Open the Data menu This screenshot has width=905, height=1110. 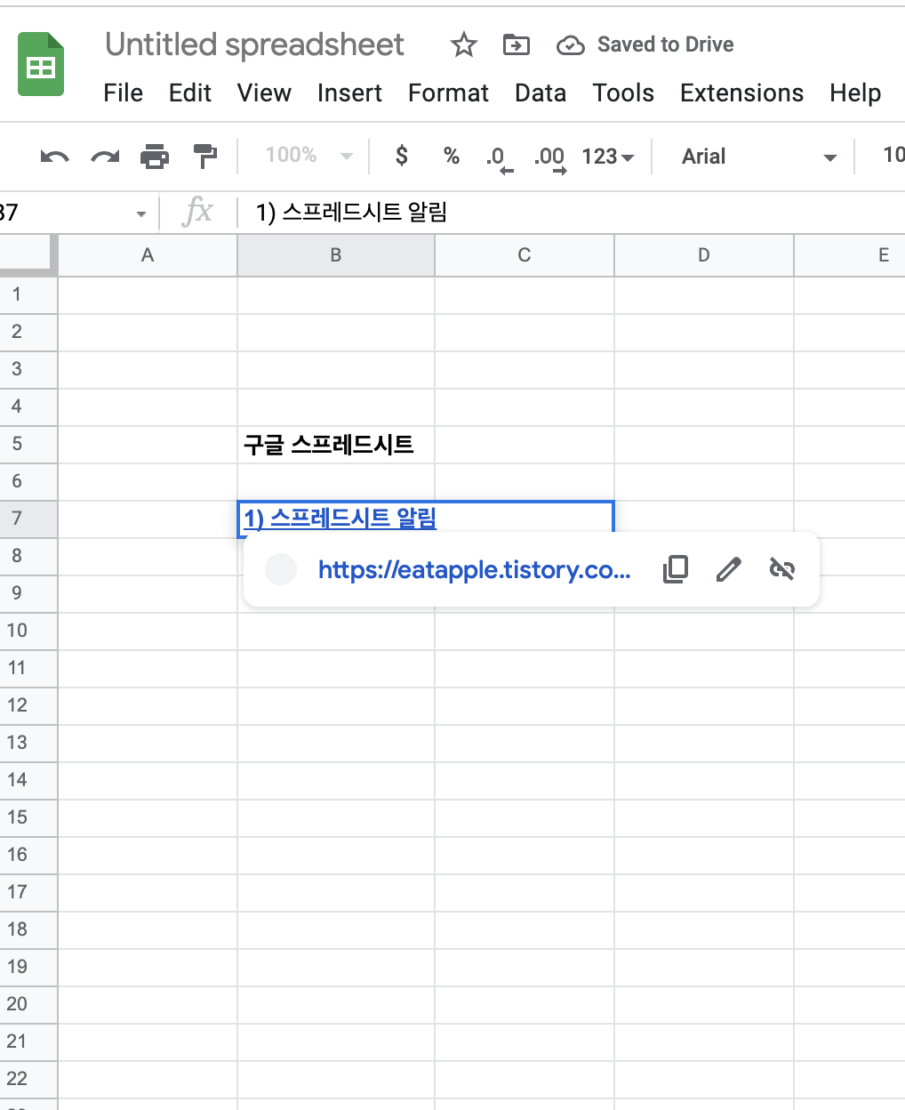541,93
